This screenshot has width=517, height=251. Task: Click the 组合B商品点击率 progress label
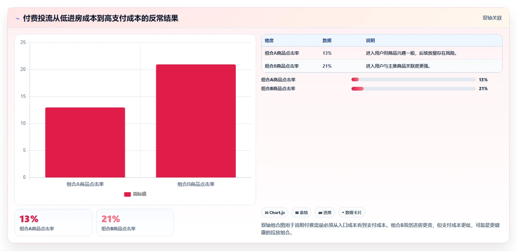278,89
